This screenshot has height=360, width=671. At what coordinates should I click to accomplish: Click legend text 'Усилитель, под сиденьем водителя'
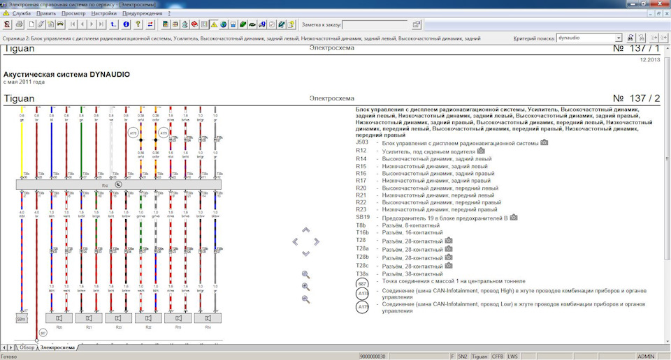(428, 151)
